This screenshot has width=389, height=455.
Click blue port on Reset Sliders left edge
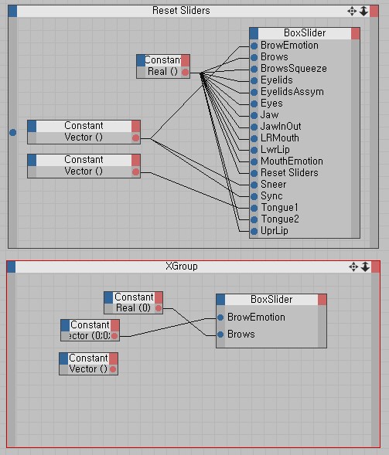13,133
